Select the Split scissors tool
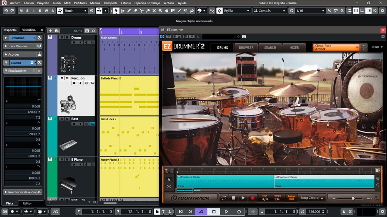 141,11
